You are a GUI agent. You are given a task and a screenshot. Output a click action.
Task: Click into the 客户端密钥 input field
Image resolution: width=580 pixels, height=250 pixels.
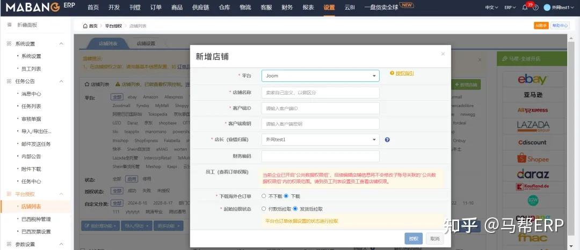tap(320, 124)
